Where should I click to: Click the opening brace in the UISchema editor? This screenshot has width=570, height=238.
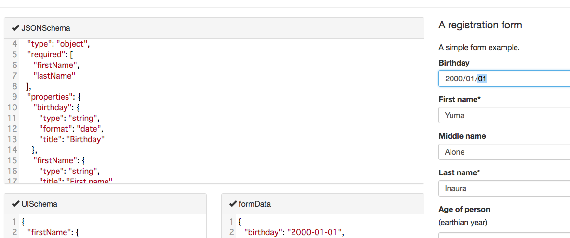23,221
